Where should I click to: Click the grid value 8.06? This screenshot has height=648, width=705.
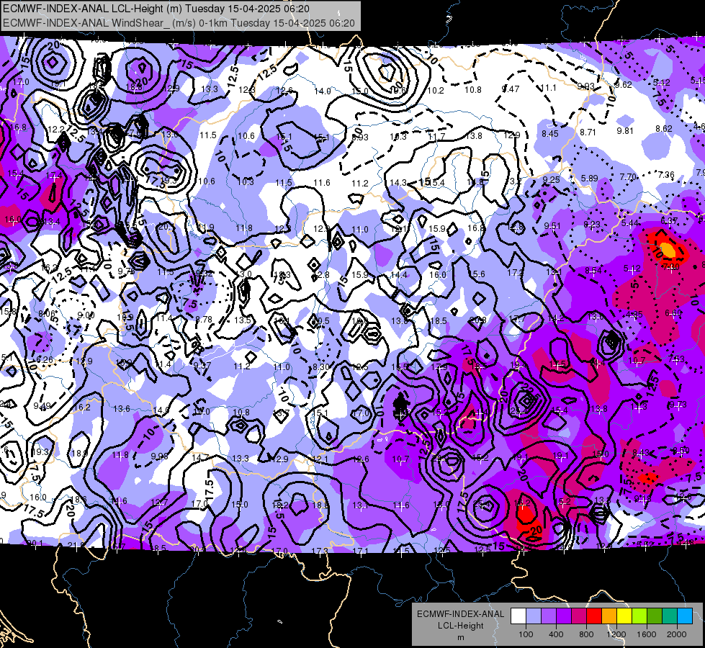47,313
